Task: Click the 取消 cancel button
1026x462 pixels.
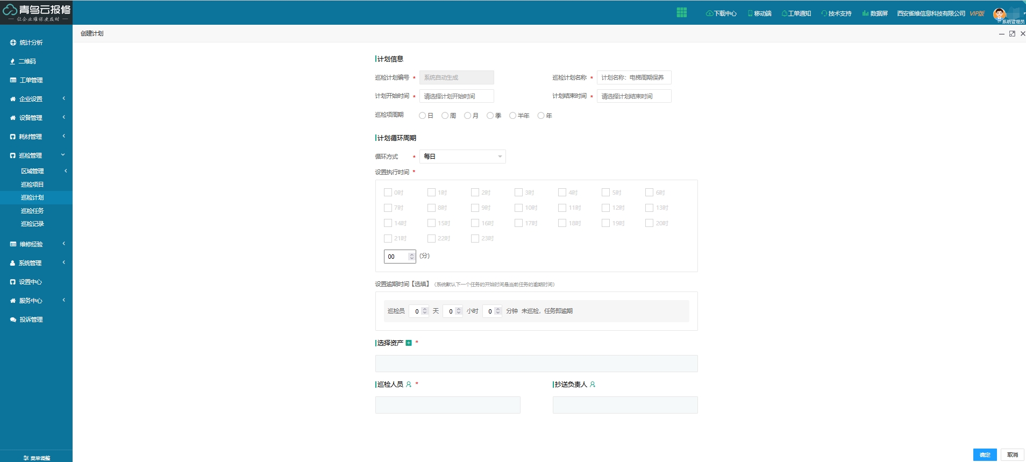Action: pyautogui.click(x=1012, y=454)
